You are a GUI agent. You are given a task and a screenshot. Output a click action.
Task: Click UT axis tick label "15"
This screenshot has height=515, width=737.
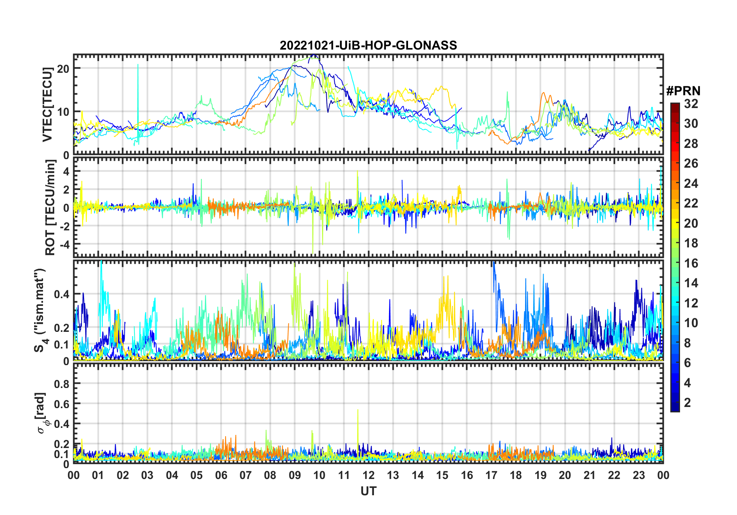pos(442,476)
